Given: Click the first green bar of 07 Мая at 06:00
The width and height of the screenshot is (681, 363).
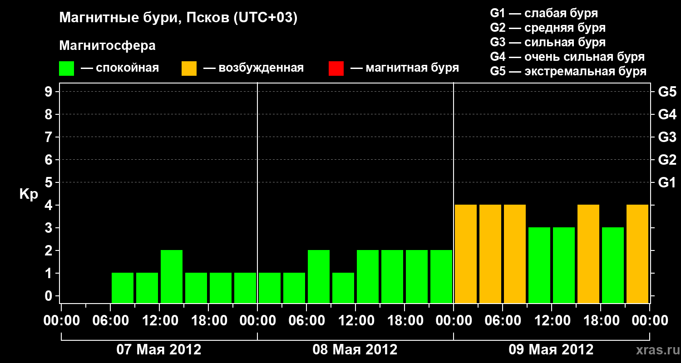Looking at the screenshot, I should pos(123,288).
